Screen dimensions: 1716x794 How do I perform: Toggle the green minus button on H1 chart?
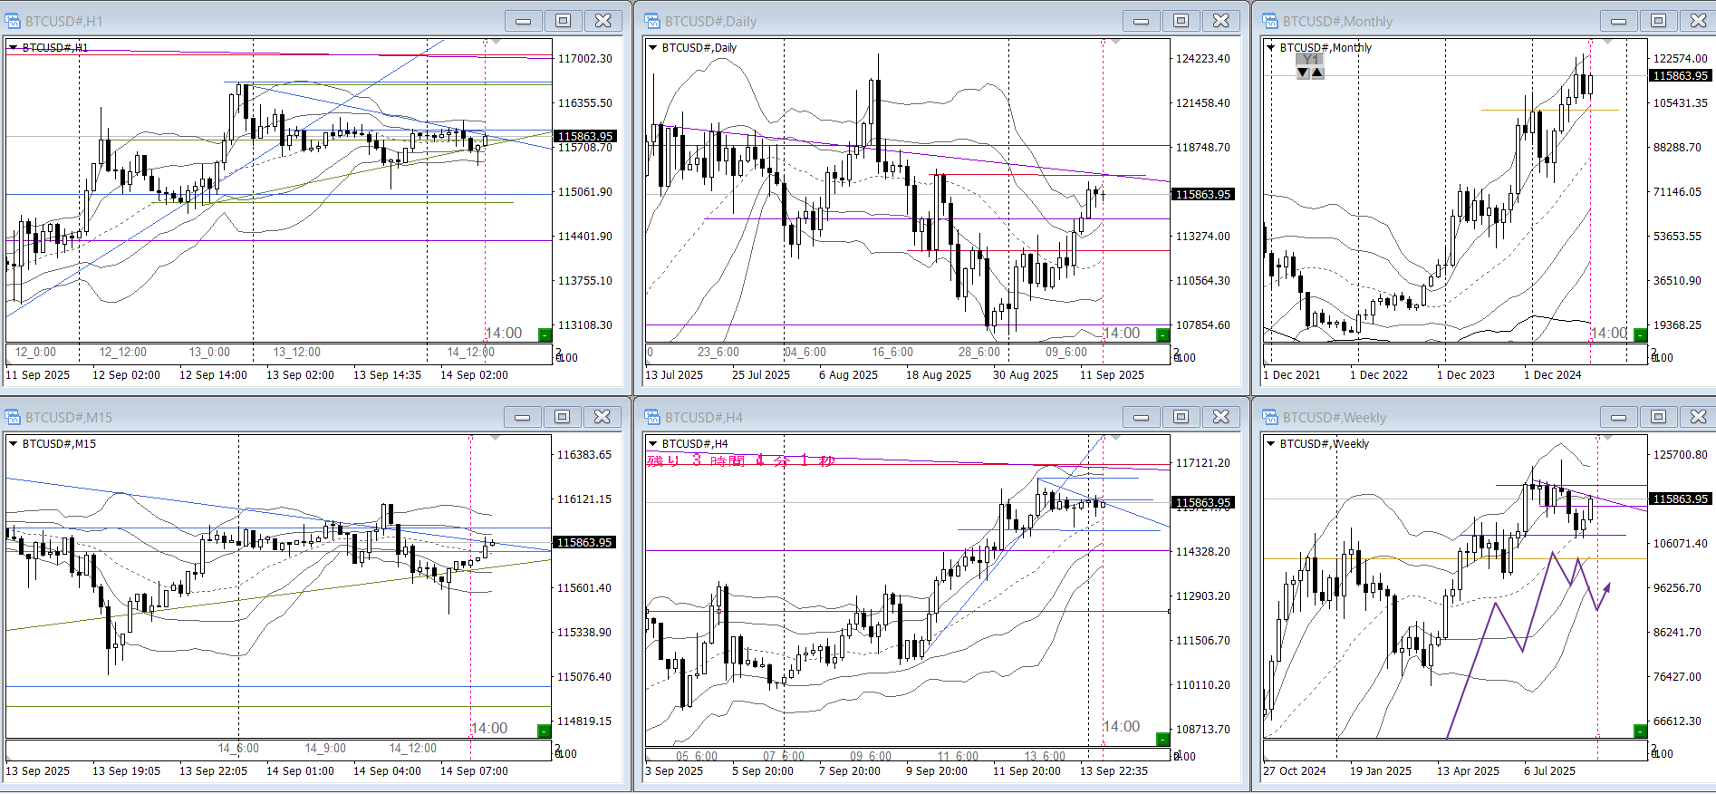tap(545, 334)
